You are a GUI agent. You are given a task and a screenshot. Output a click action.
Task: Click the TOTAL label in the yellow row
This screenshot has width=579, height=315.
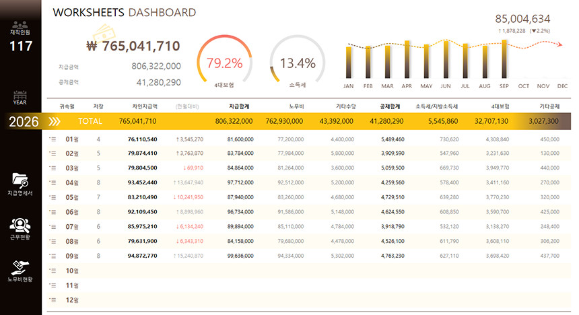90,121
